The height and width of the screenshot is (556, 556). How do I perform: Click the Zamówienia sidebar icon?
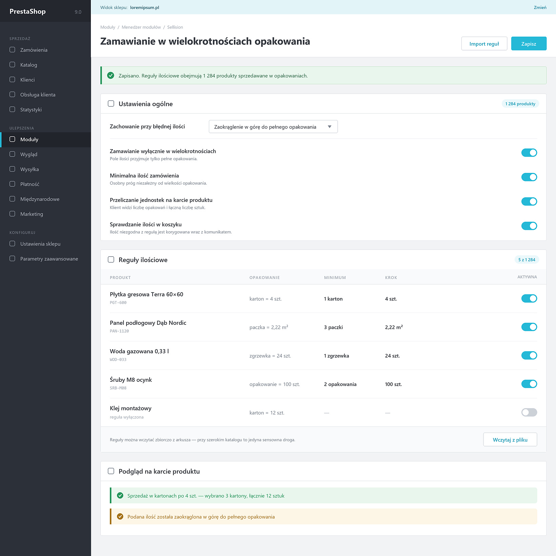point(12,50)
